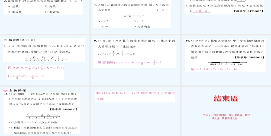Select option D. 非正数

tap(52, 12)
